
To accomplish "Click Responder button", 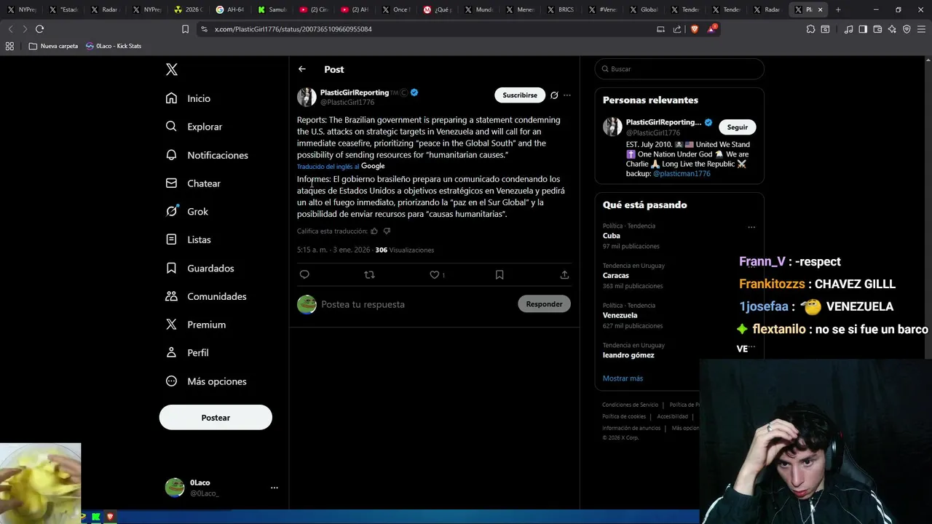I will (x=544, y=304).
